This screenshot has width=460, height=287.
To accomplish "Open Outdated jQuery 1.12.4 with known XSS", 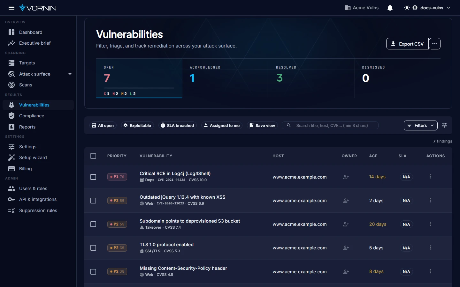I will (182, 197).
